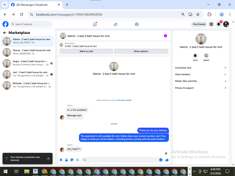The image size is (235, 176).
Task: Open the Groups icon in top navigation
Action: [x=137, y=24]
